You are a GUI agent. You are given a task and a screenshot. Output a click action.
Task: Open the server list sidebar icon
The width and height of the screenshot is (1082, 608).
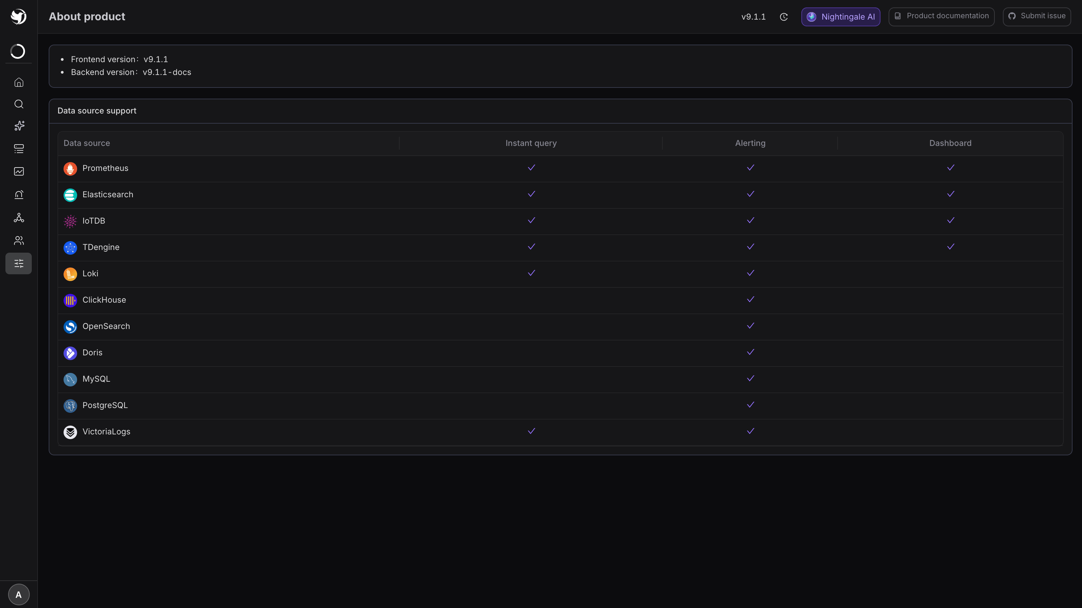tap(19, 149)
